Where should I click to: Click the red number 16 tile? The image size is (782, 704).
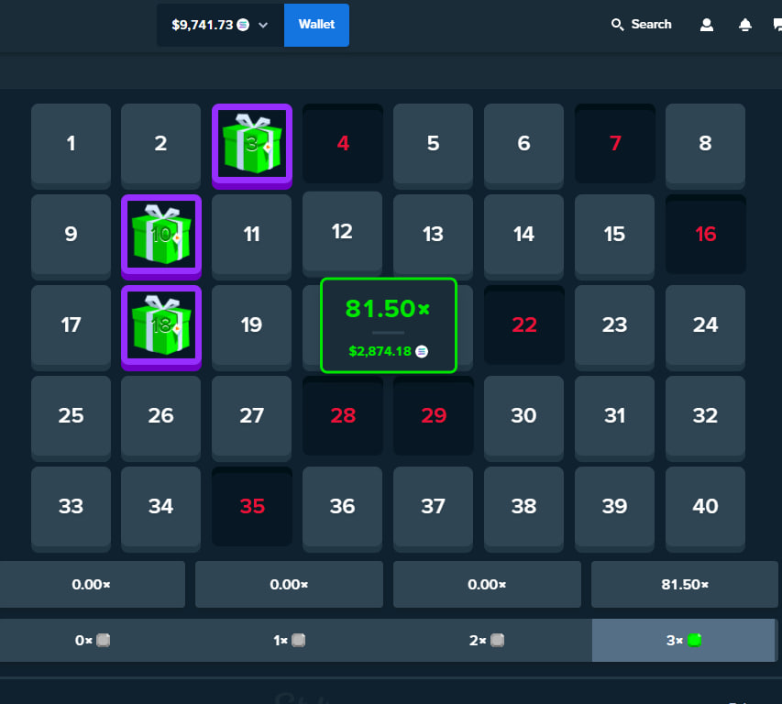706,235
